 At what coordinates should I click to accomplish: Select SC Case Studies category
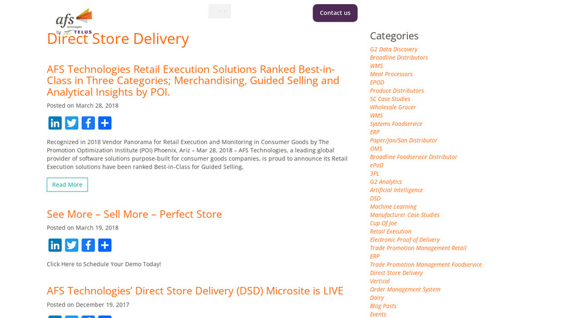coord(390,99)
